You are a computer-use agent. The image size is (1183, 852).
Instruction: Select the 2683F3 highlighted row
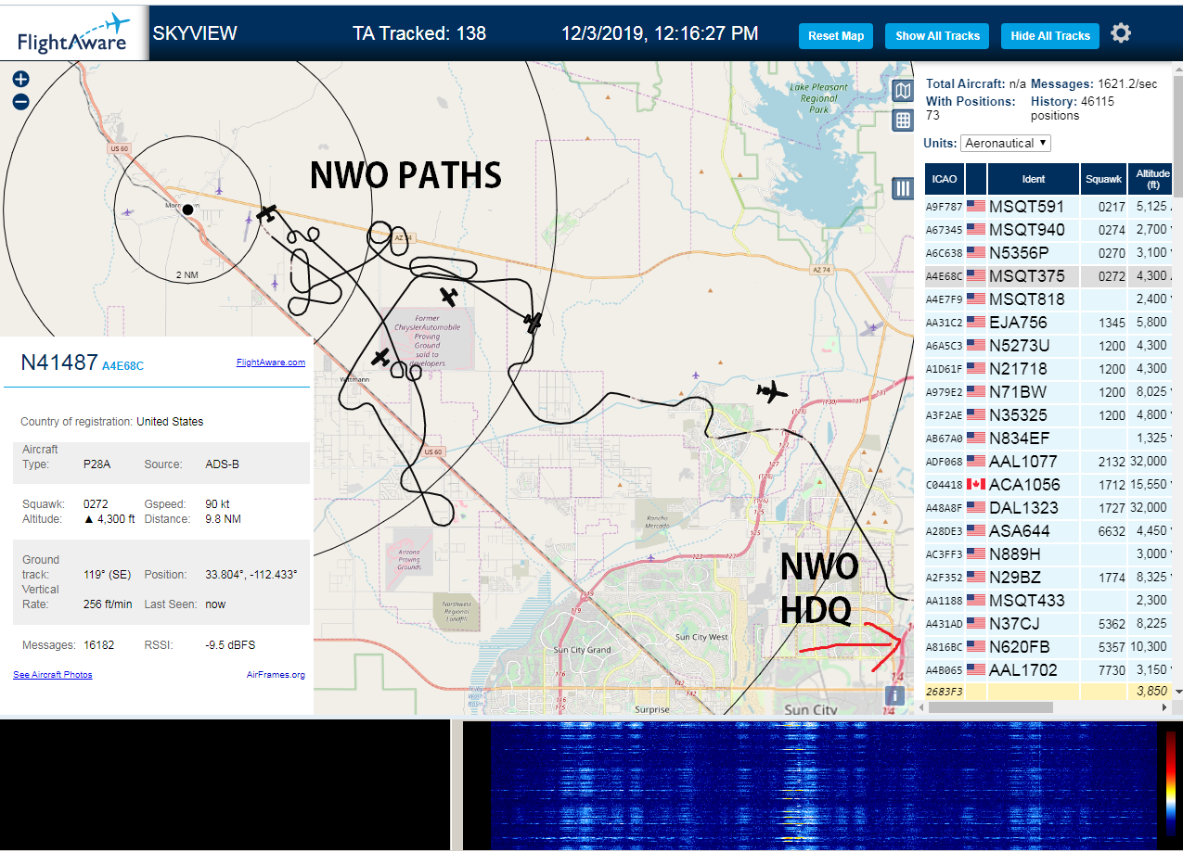[1048, 692]
